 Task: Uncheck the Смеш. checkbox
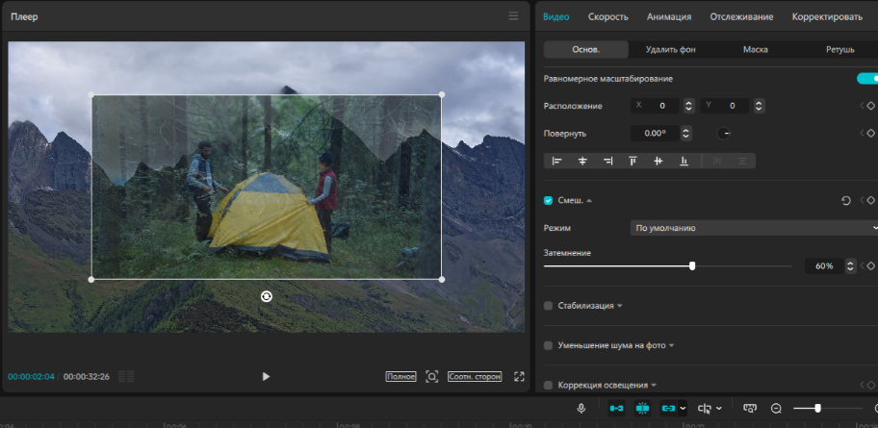pos(548,200)
